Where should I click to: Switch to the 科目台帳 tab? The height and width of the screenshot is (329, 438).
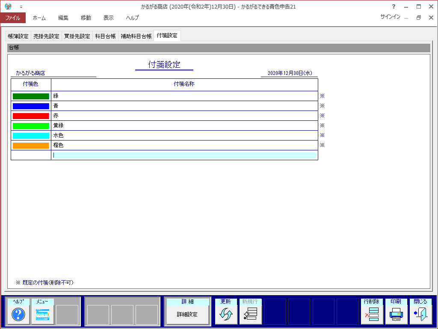pos(105,36)
